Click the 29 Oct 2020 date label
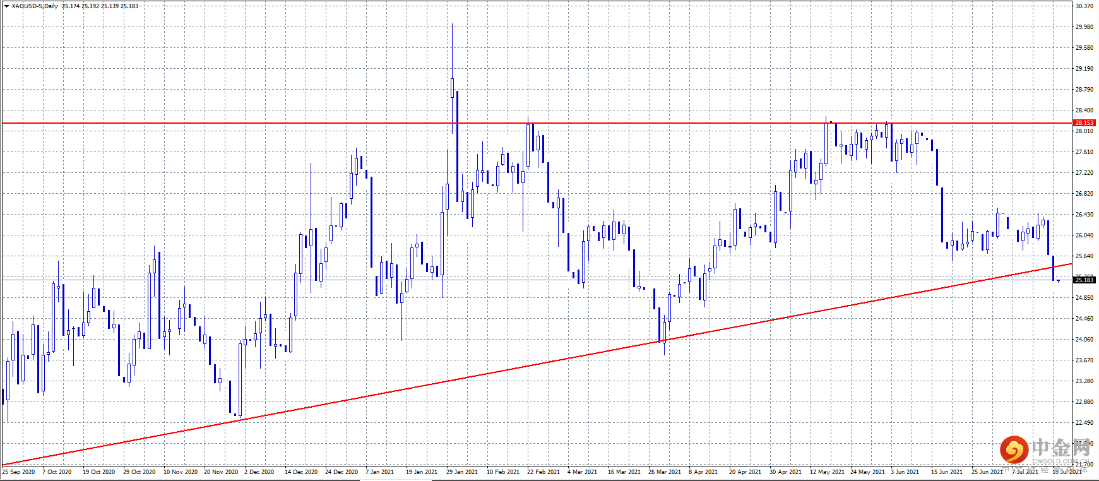Image resolution: width=1099 pixels, height=481 pixels. tap(140, 472)
